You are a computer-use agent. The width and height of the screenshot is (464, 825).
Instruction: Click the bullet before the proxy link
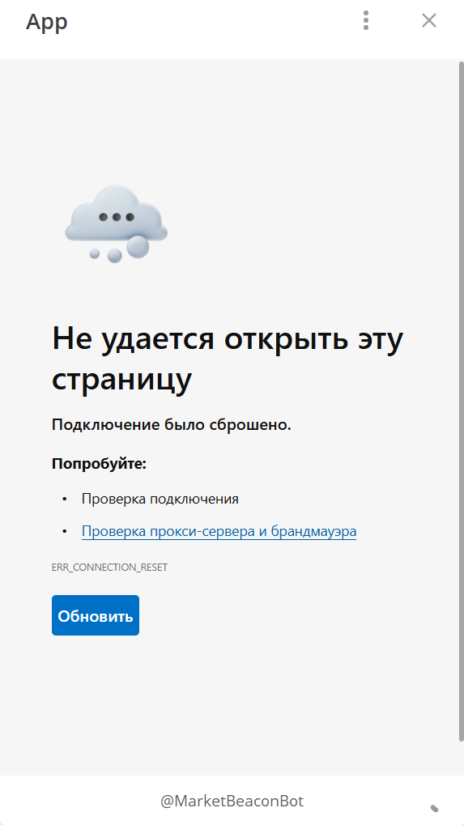pyautogui.click(x=65, y=531)
